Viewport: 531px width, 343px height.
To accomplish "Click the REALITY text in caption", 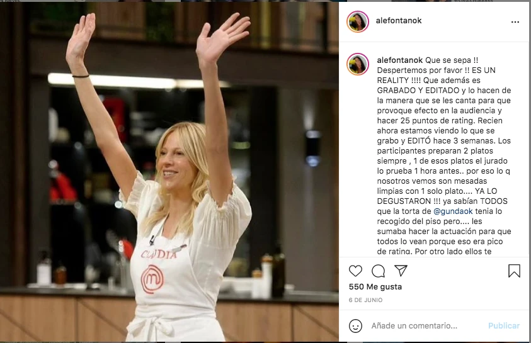I will [393, 81].
